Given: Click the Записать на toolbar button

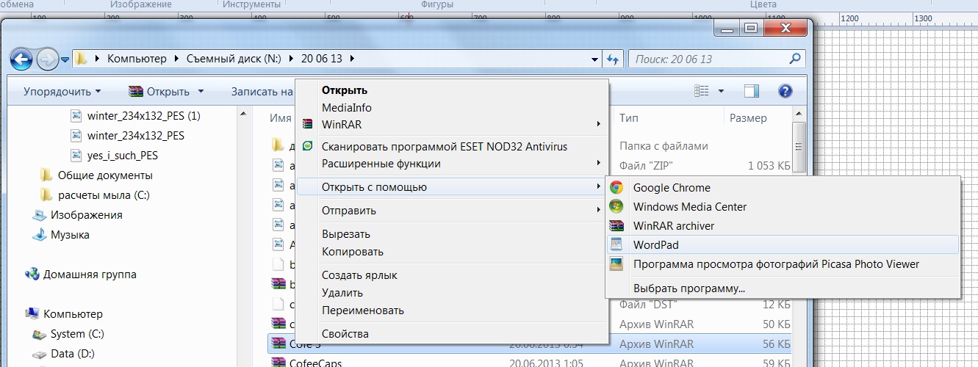Looking at the screenshot, I should pyautogui.click(x=262, y=92).
